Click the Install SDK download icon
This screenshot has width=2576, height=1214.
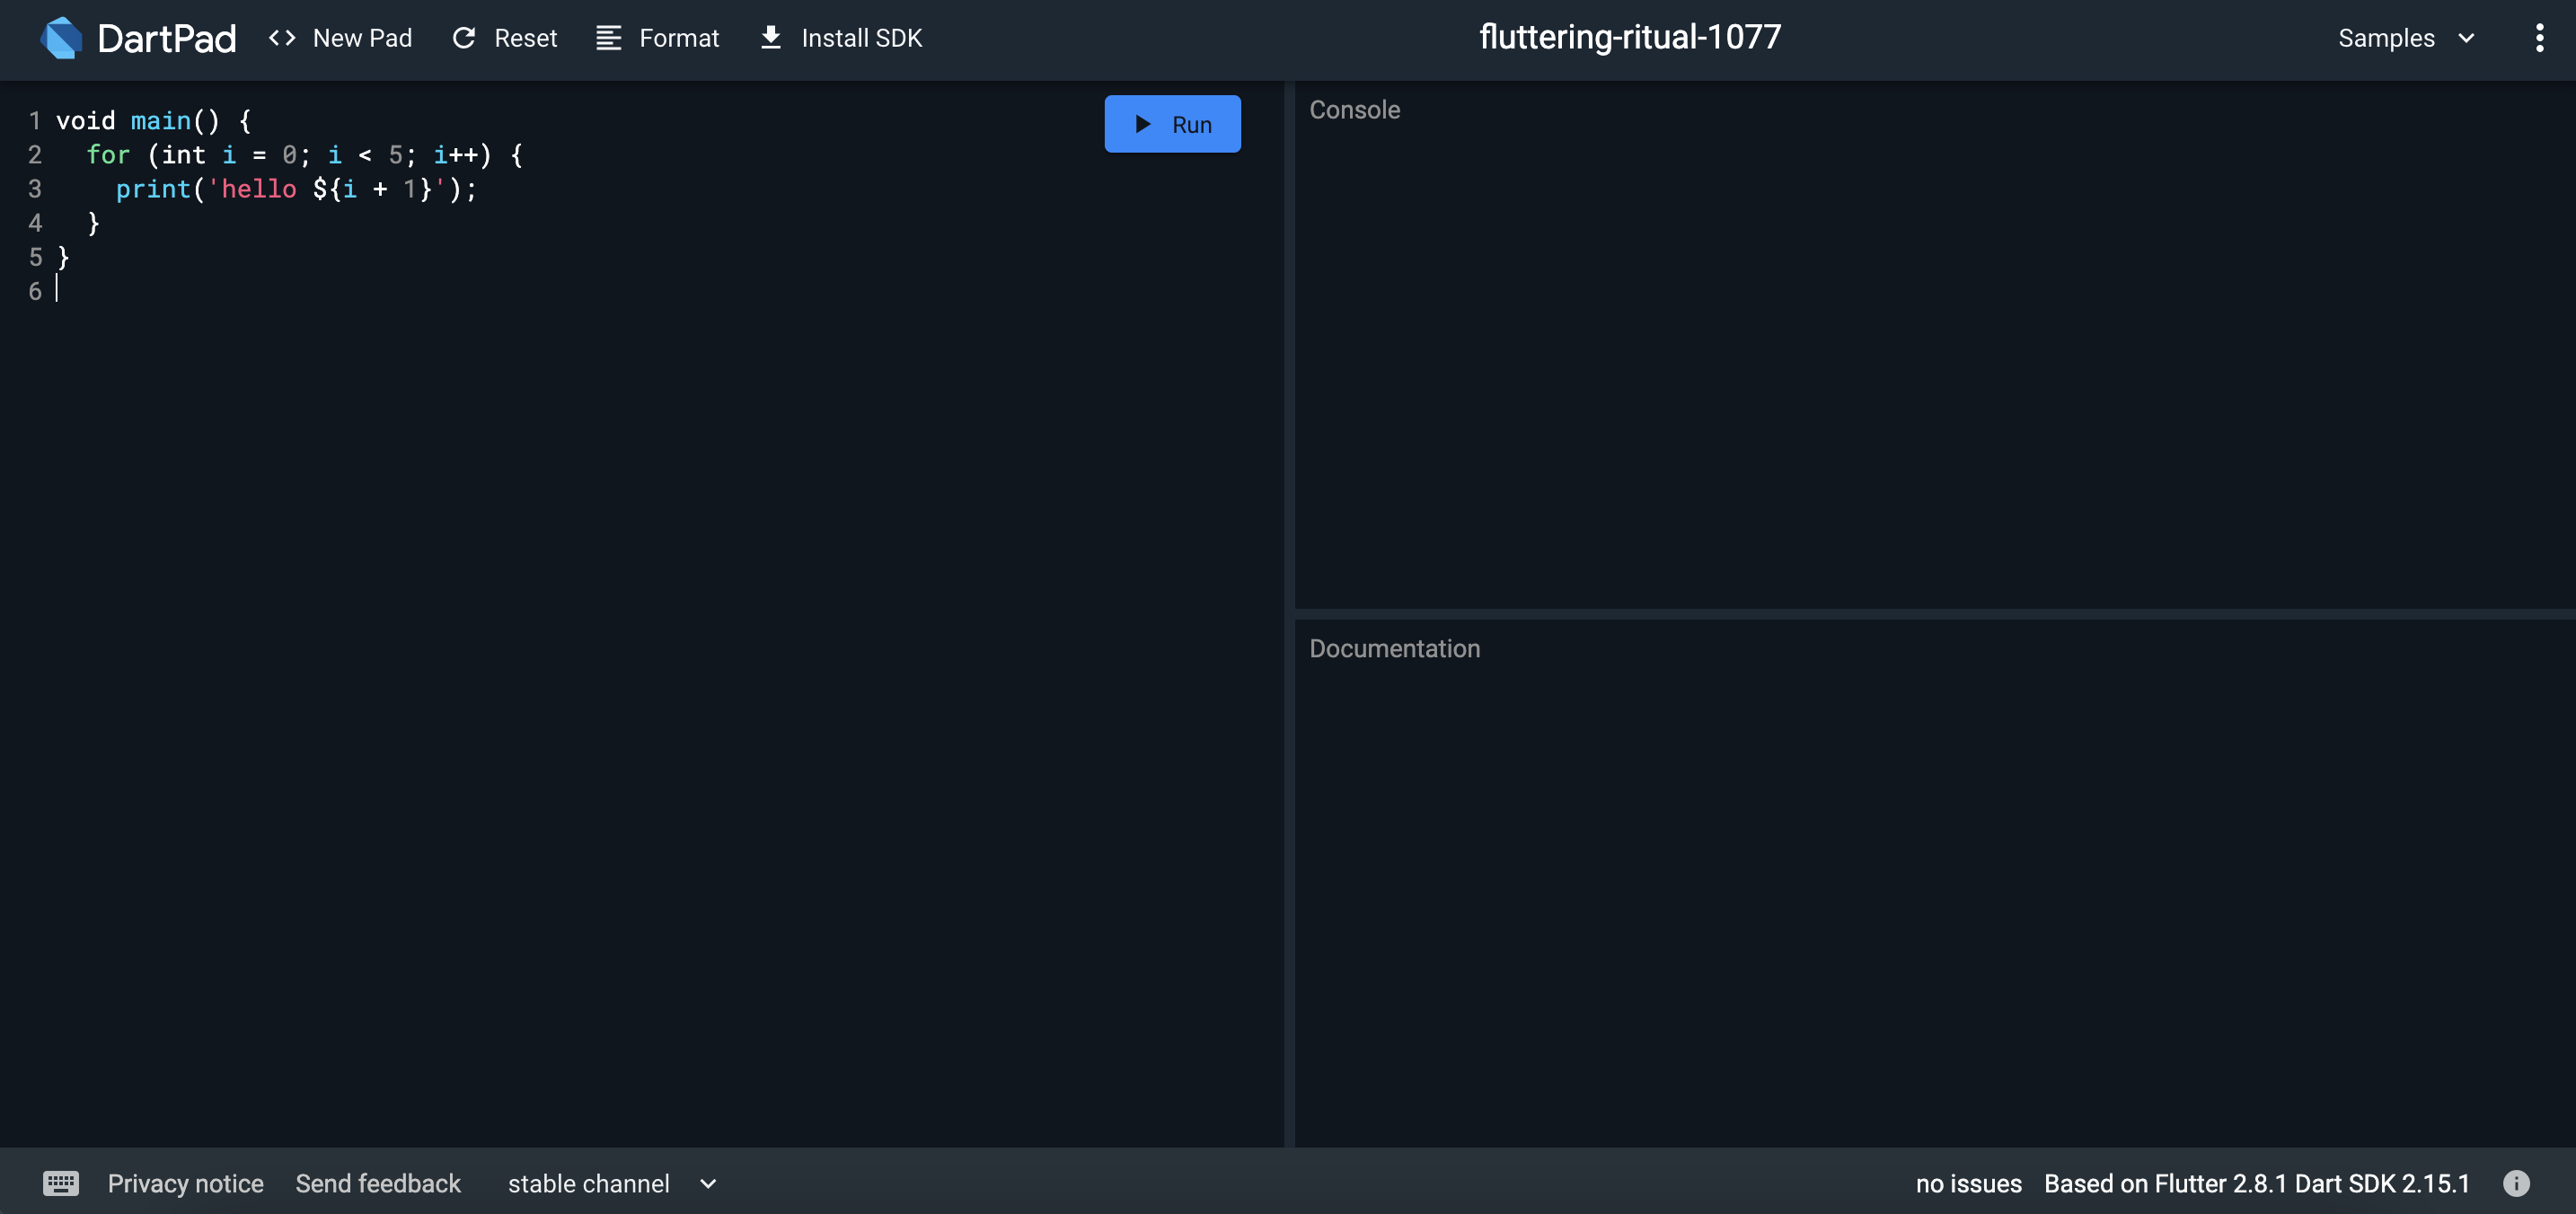point(770,38)
